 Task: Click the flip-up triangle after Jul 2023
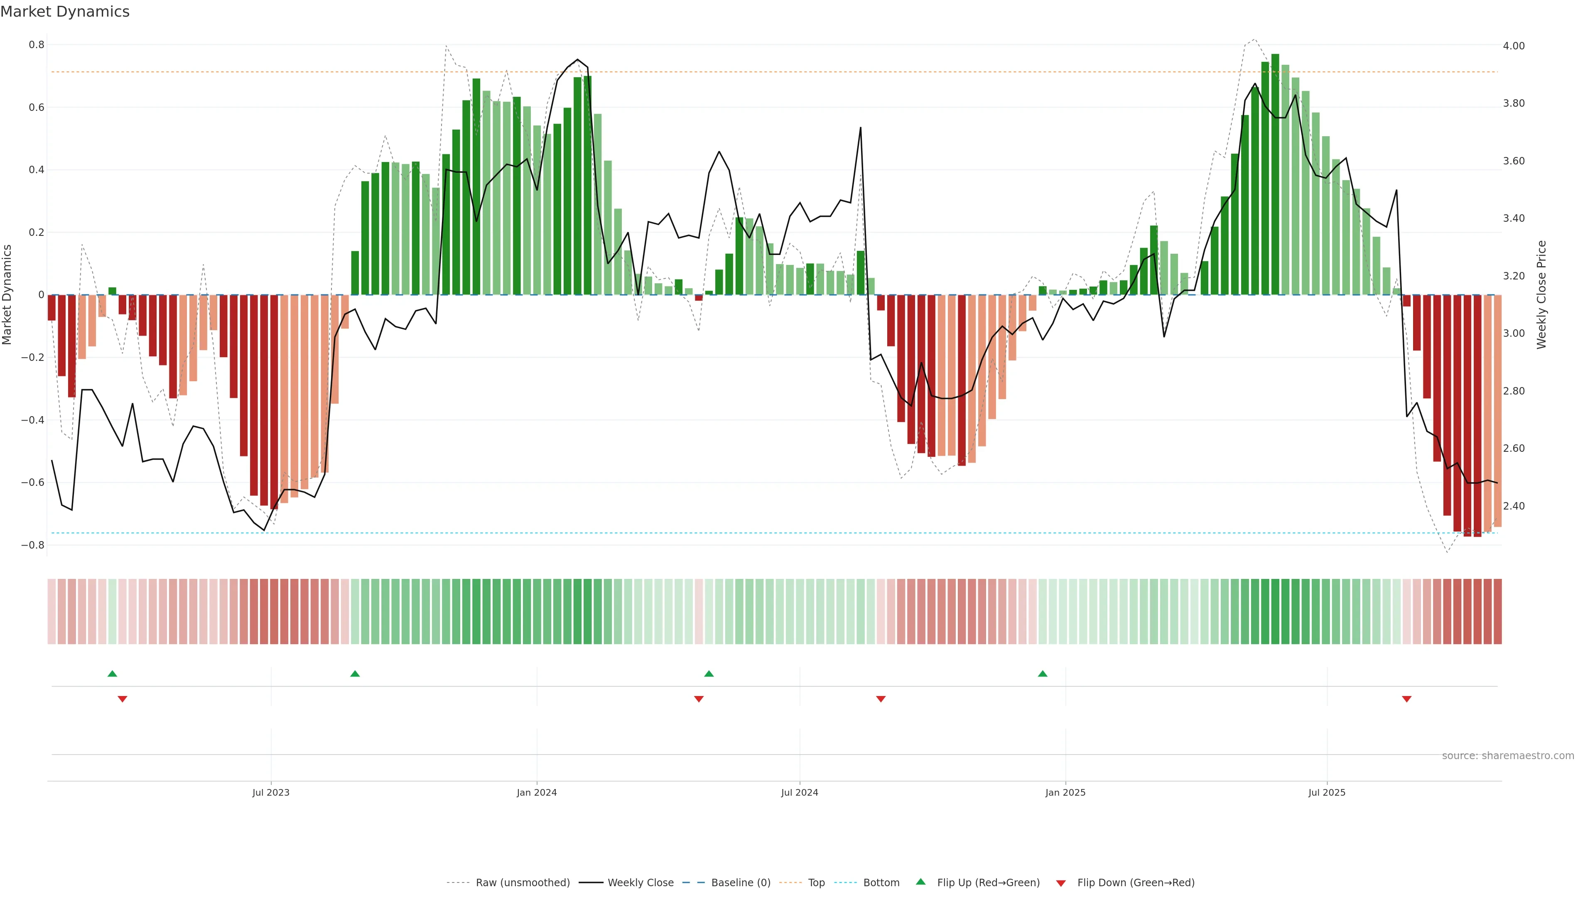point(355,674)
